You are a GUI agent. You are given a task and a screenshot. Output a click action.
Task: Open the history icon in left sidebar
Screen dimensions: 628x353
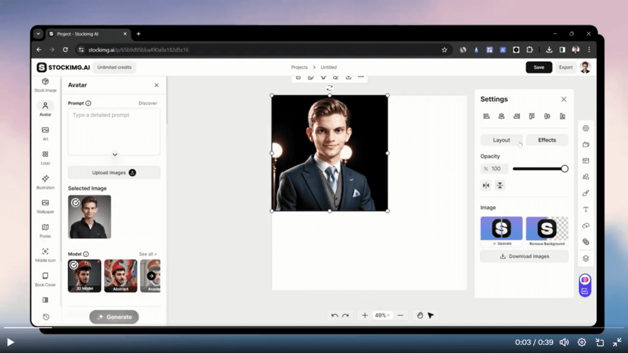pos(46,317)
